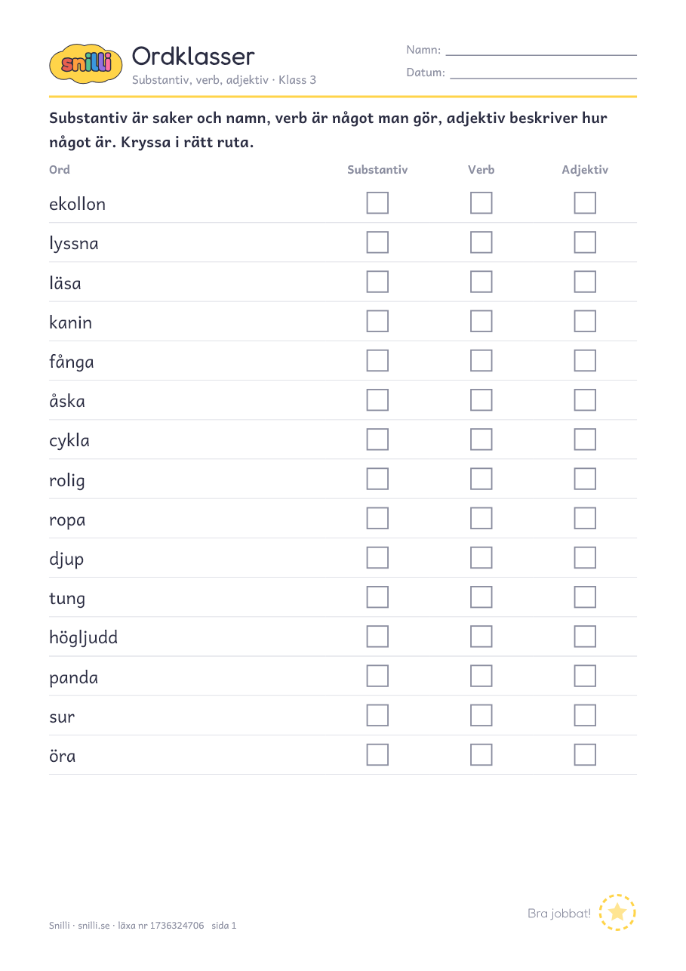Check the Substantiv box for ekollon
The width and height of the screenshot is (686, 971).
point(377,203)
